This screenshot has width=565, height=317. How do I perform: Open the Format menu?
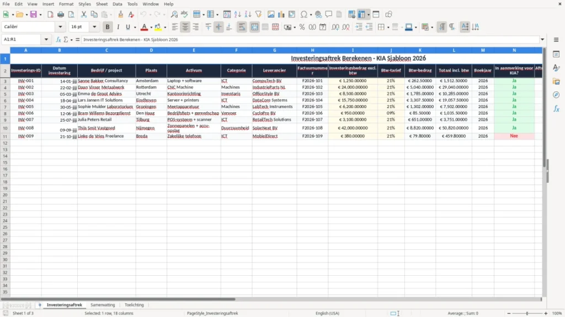point(66,4)
